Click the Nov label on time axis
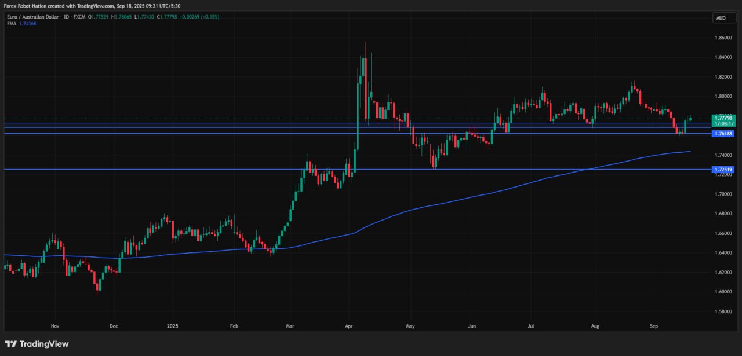 click(x=55, y=326)
